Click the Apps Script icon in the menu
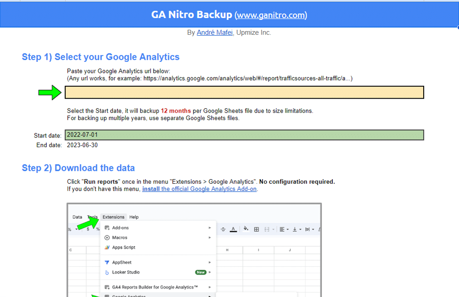The height and width of the screenshot is (297, 459). point(107,247)
